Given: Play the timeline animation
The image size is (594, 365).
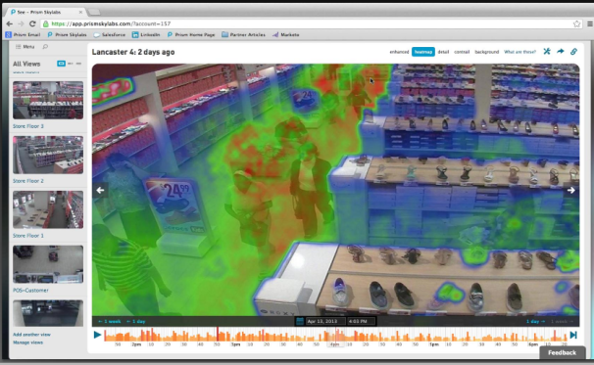Looking at the screenshot, I should [97, 335].
